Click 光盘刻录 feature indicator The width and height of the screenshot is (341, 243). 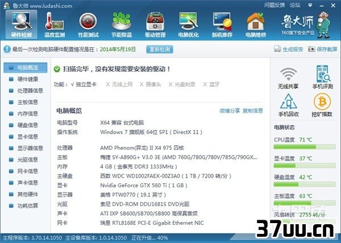182,84
